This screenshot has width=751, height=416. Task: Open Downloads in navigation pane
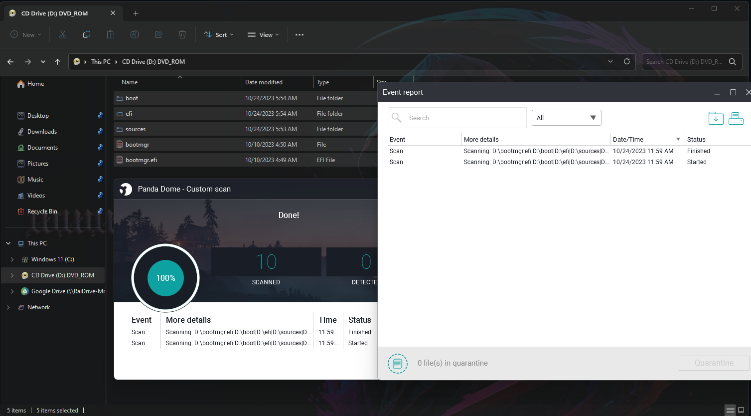pyautogui.click(x=42, y=132)
